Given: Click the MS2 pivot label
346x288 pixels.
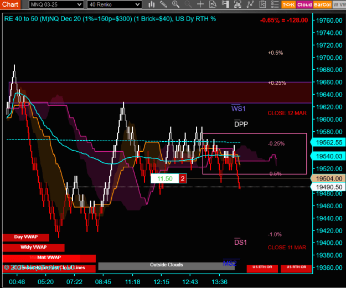Looking at the screenshot, I should (230, 263).
